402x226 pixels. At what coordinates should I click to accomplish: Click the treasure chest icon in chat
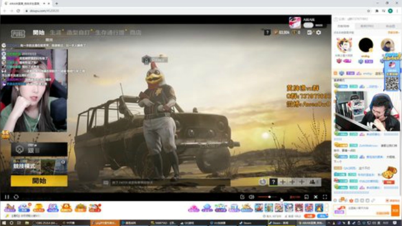click(389, 173)
